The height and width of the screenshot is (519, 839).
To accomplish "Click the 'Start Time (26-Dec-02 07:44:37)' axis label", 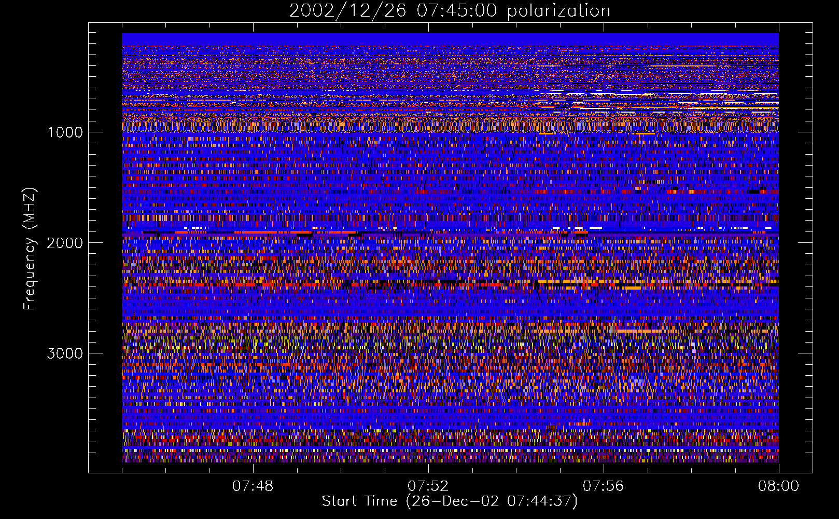I will 450,501.
